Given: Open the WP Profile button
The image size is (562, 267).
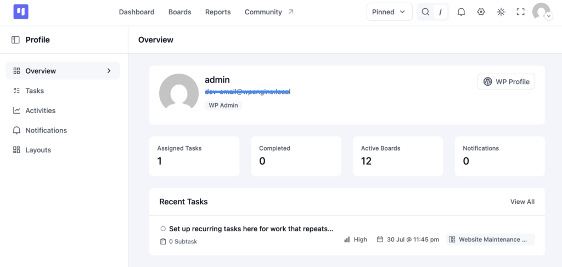Looking at the screenshot, I should (x=506, y=81).
